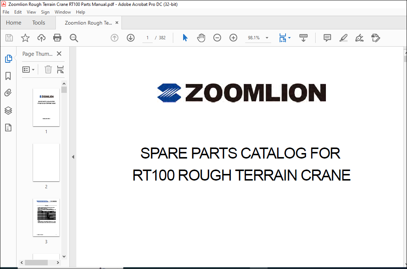This screenshot has height=269, width=407.
Task: Open the View menu
Action: 32,12
